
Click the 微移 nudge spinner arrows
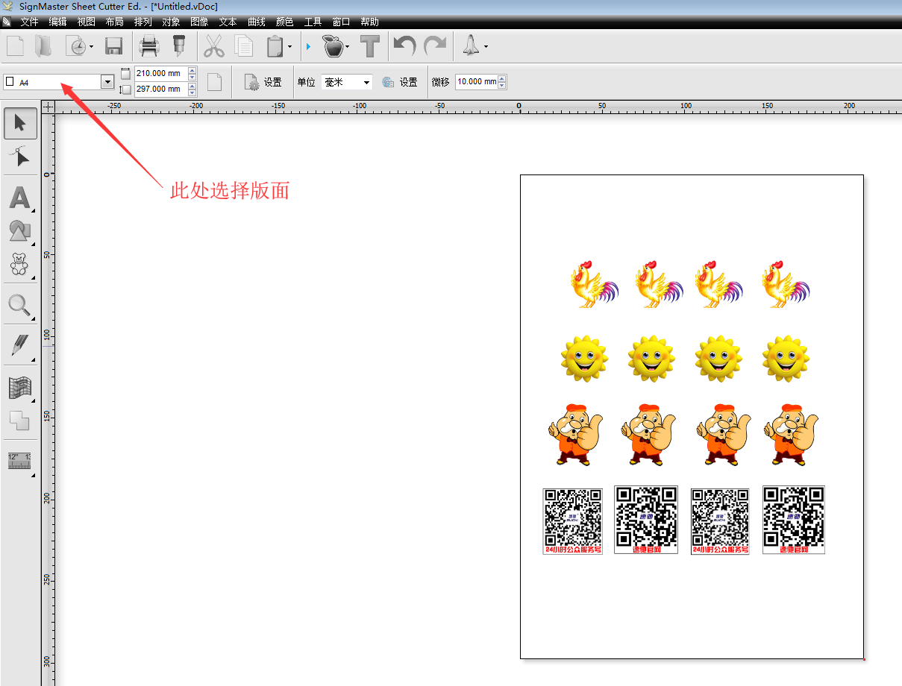point(502,82)
